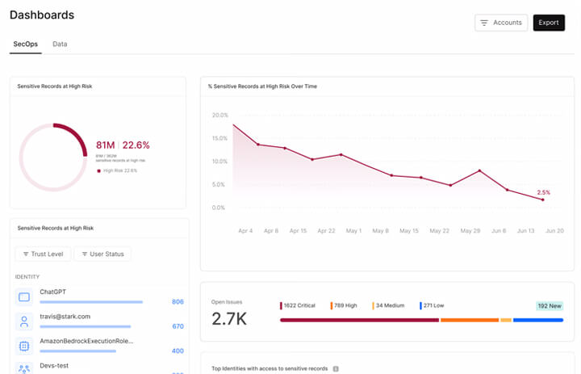Click the ChatGPT count 806 link

178,302
